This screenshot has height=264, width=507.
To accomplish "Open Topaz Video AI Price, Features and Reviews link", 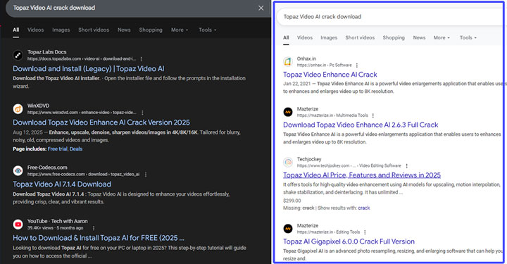I will tap(362, 175).
